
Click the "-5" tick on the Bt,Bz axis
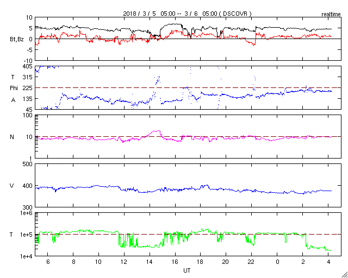[x=29, y=50]
